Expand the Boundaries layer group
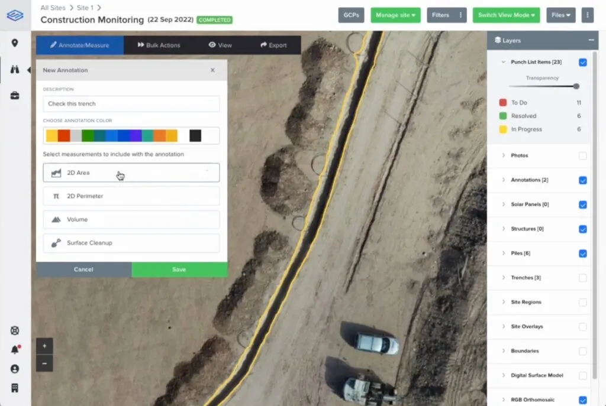The width and height of the screenshot is (606, 406). (x=503, y=351)
